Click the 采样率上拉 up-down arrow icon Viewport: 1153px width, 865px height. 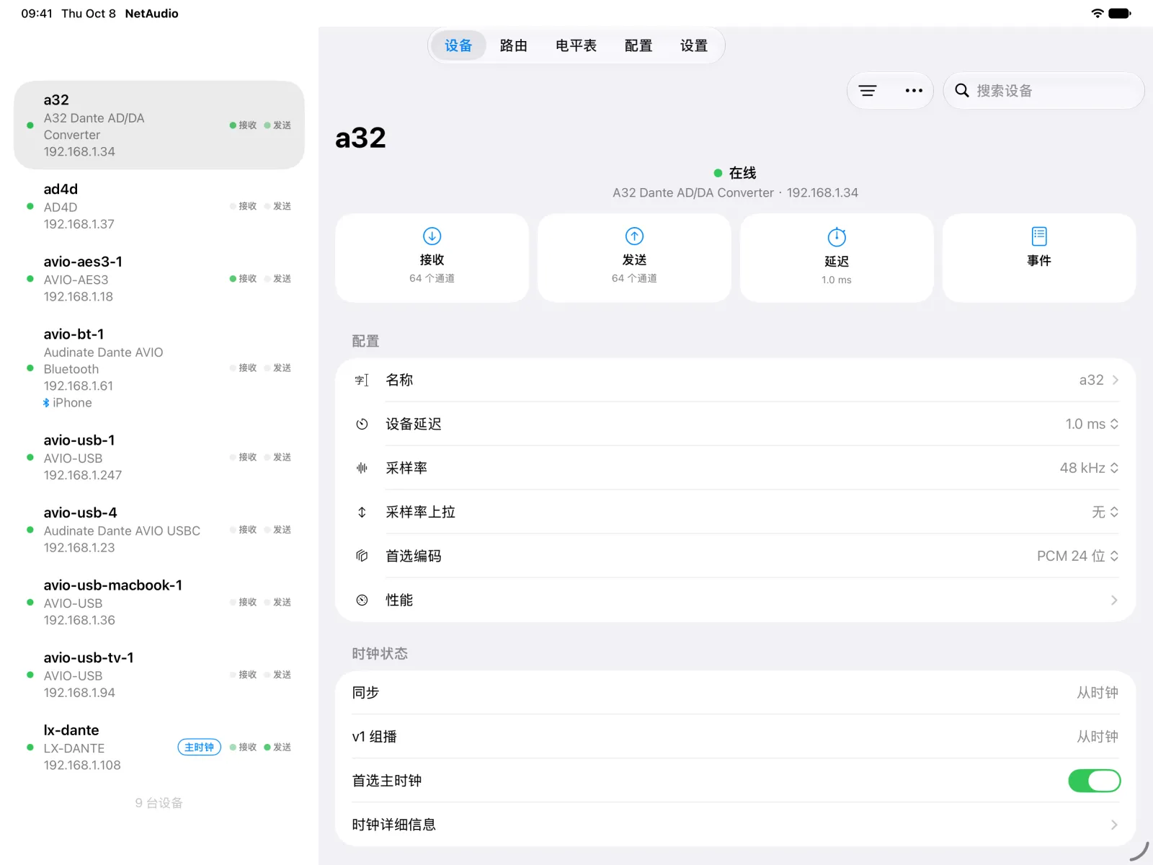[362, 512]
